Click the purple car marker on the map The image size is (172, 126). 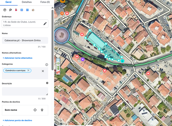83,59
